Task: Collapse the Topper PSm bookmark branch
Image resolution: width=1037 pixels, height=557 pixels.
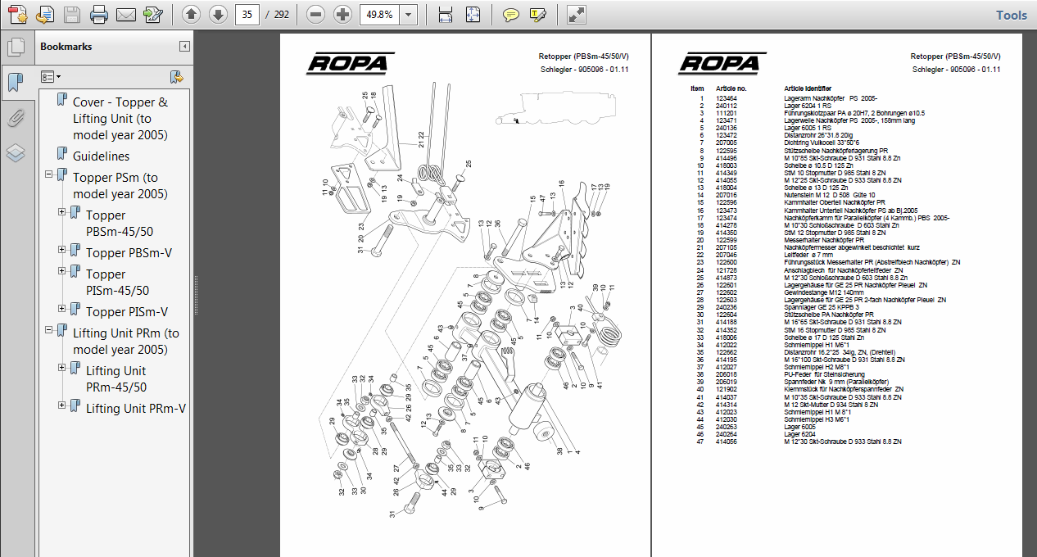Action: coord(48,174)
